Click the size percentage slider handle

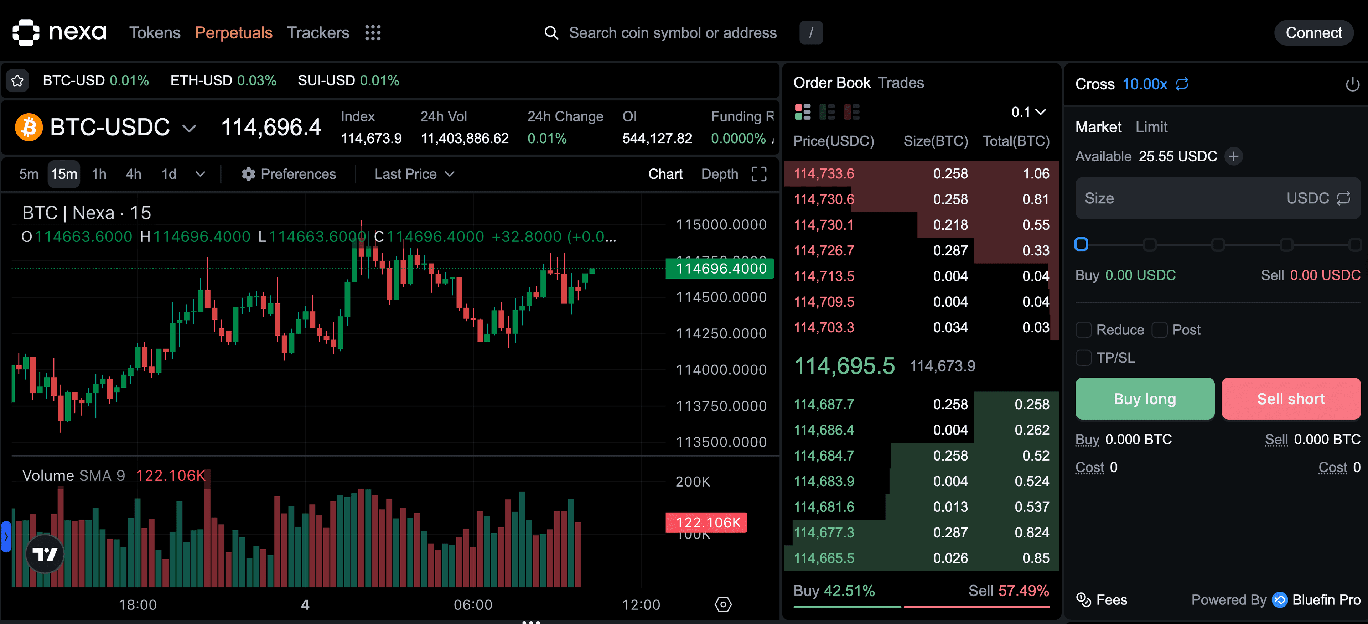coord(1081,244)
